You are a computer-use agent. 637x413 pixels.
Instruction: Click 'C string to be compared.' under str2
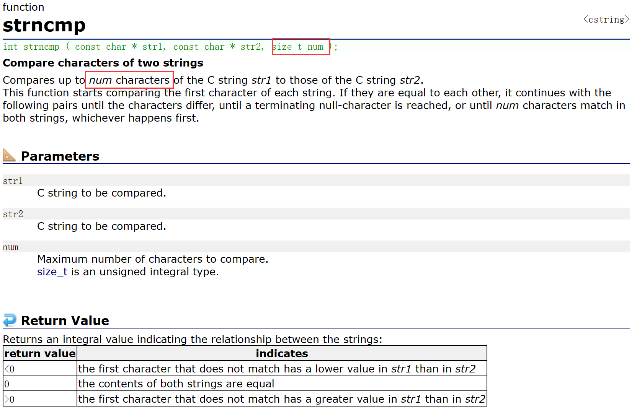point(102,226)
